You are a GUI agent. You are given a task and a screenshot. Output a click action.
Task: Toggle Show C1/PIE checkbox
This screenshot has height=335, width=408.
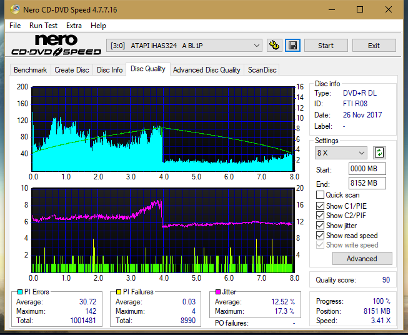pos(320,206)
